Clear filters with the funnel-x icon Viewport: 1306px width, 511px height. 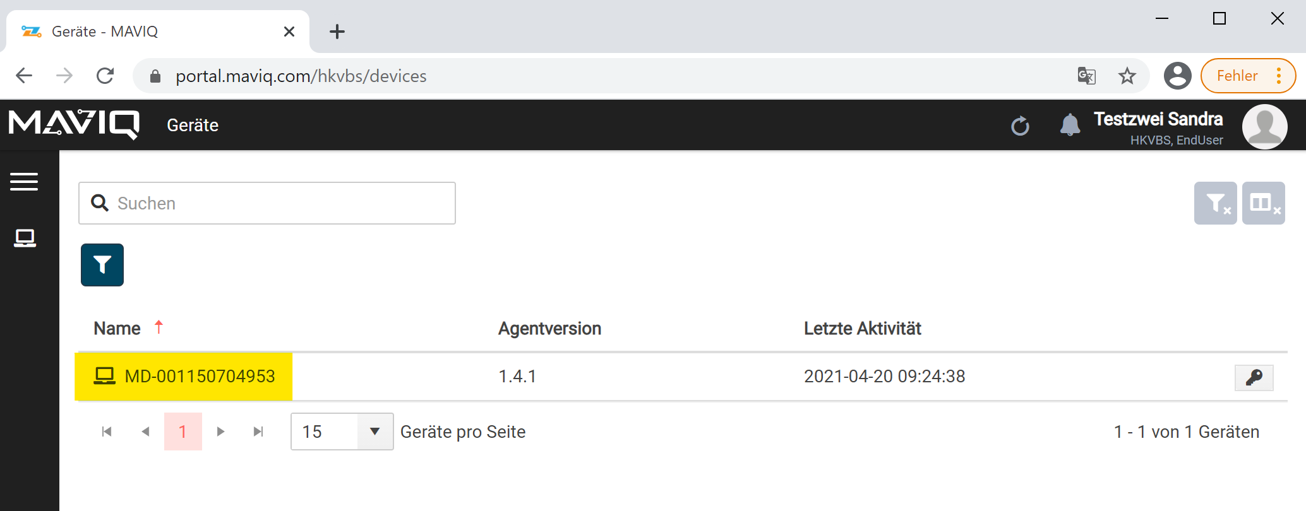click(x=1215, y=203)
